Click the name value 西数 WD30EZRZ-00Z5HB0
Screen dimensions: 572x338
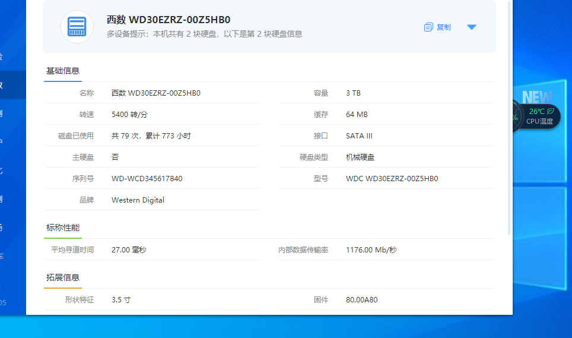click(x=156, y=93)
